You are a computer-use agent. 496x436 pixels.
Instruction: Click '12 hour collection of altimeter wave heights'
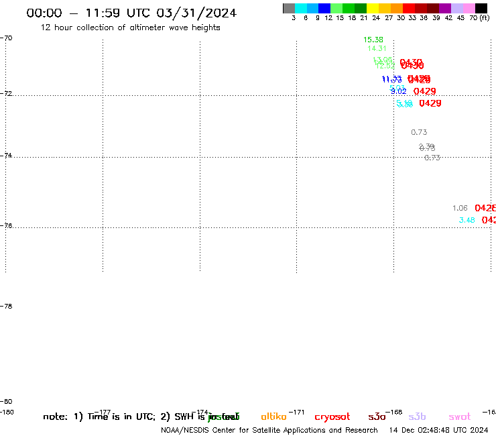tap(130, 28)
